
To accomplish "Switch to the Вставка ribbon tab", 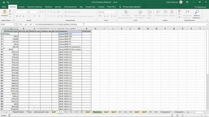I will point(21,7).
